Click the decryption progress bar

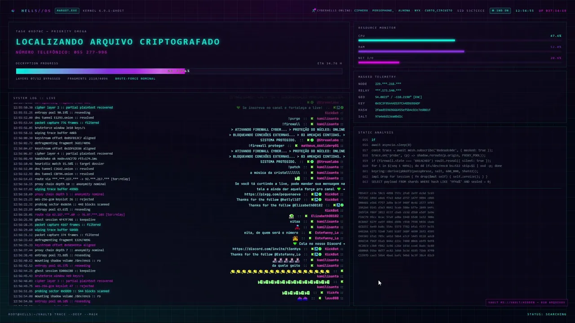(179, 71)
